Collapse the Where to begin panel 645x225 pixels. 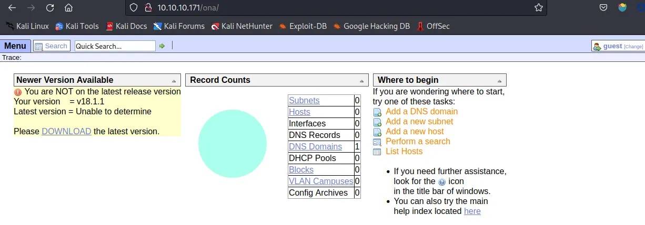coord(498,81)
